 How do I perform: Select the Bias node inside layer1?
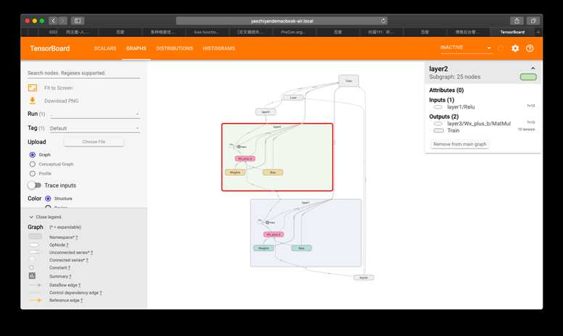point(301,248)
